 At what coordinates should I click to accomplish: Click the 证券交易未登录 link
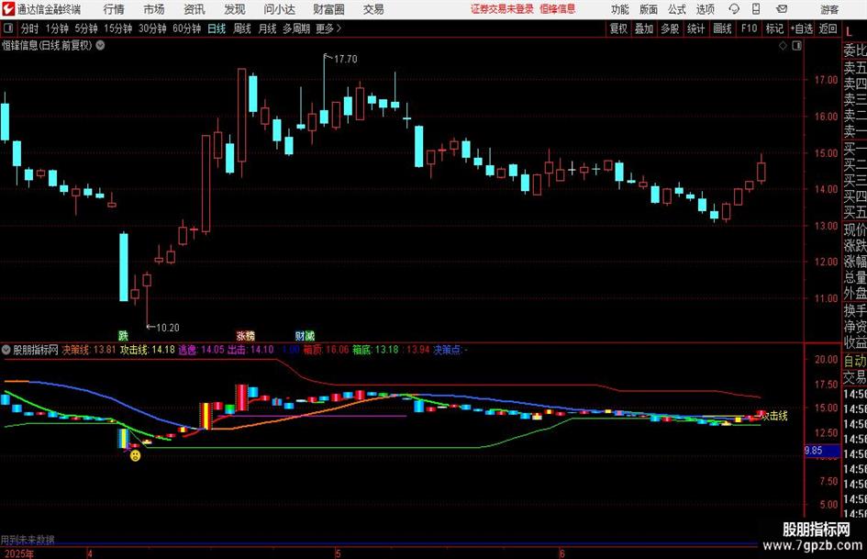(502, 9)
